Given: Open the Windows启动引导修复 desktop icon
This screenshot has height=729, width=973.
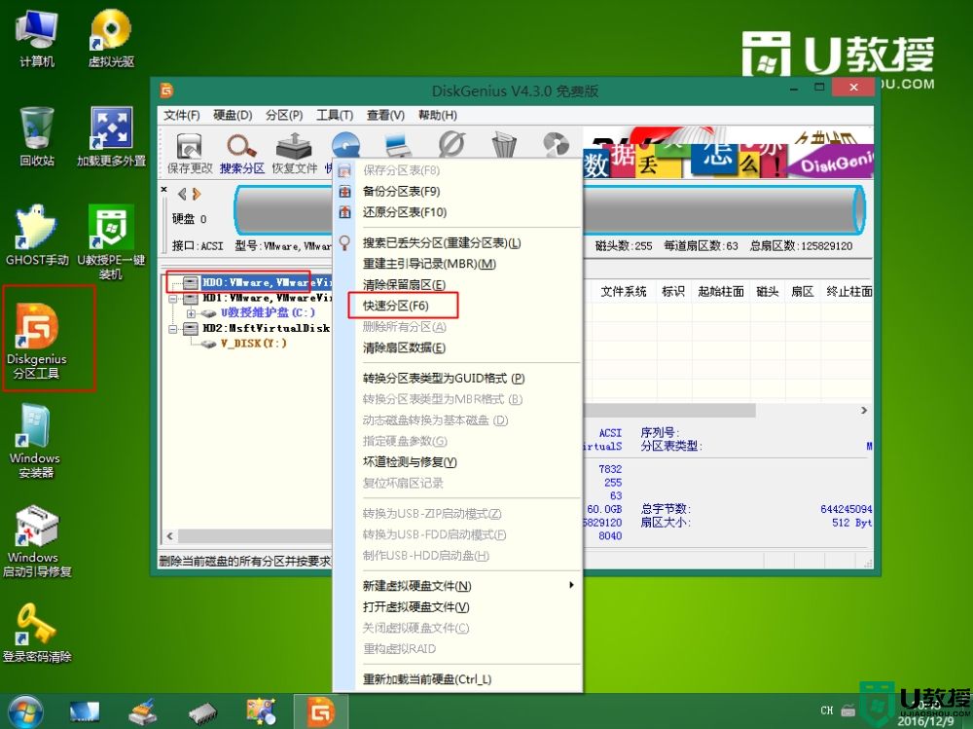Looking at the screenshot, I should click(x=37, y=541).
